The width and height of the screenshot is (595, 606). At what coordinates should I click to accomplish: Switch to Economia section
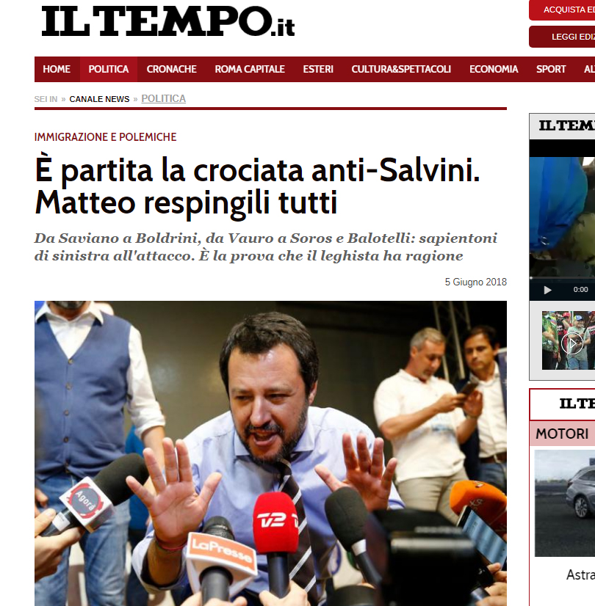point(493,69)
